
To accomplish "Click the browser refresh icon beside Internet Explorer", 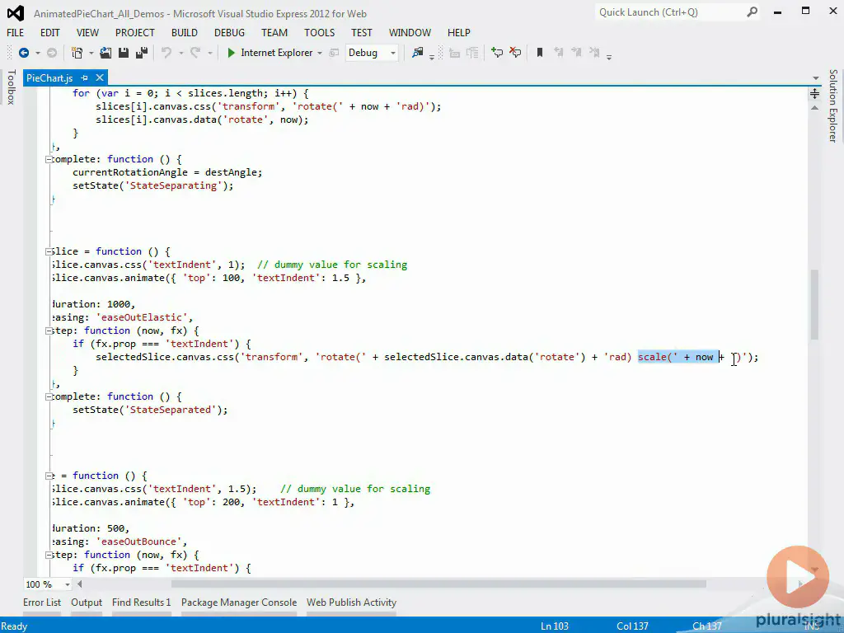I will point(334,53).
